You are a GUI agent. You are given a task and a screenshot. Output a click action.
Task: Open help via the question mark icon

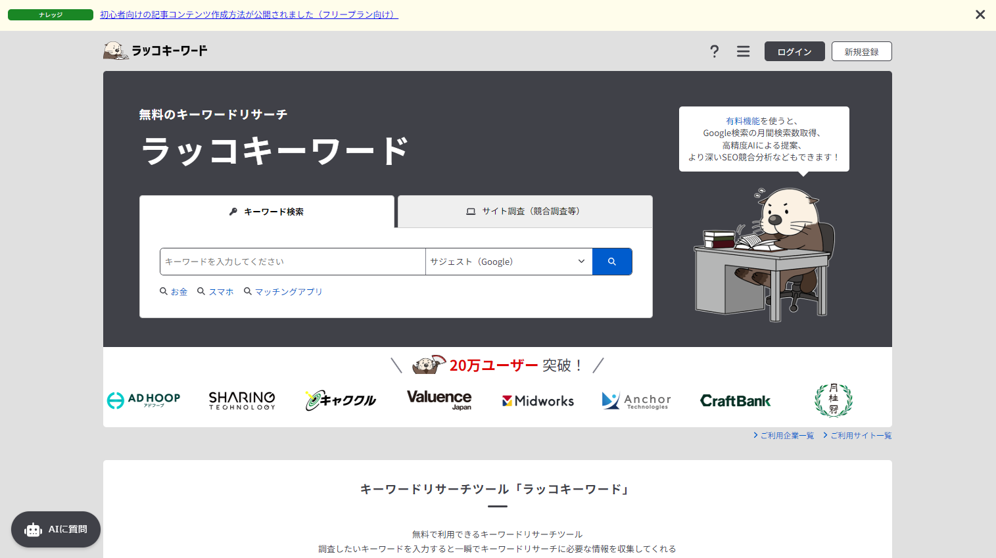coord(715,51)
